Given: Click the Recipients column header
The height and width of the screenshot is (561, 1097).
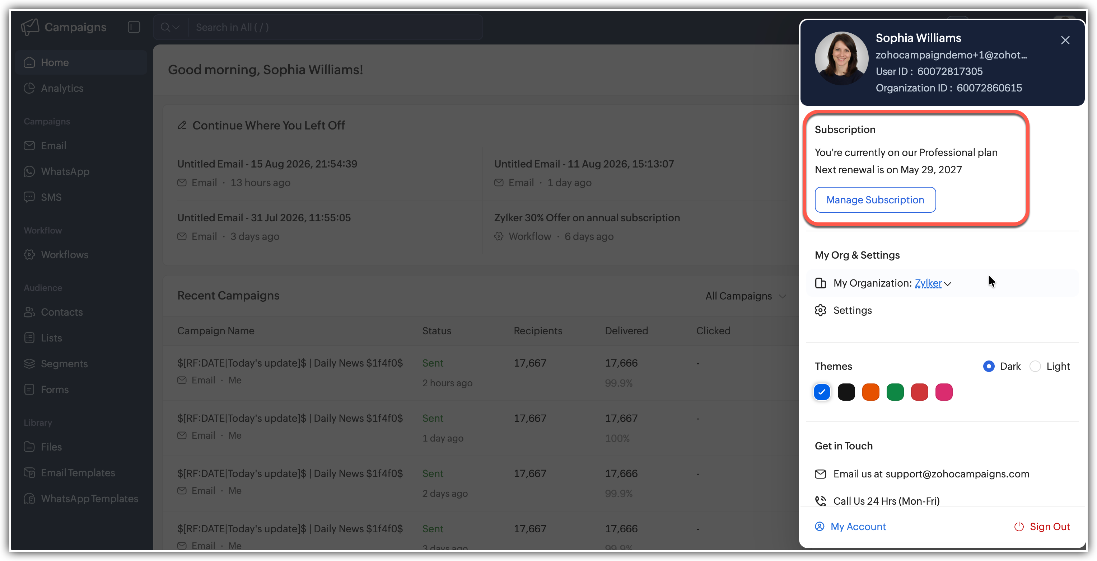Looking at the screenshot, I should click(538, 331).
